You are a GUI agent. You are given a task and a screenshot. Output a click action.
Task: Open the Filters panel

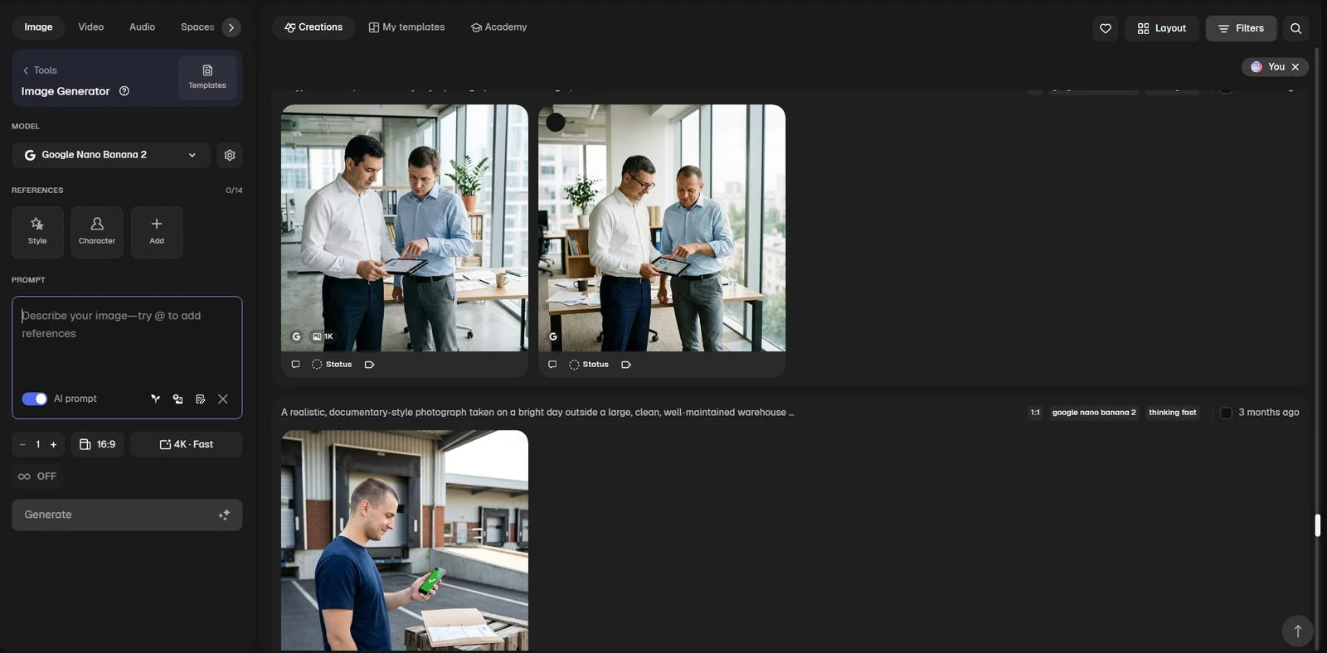point(1242,28)
